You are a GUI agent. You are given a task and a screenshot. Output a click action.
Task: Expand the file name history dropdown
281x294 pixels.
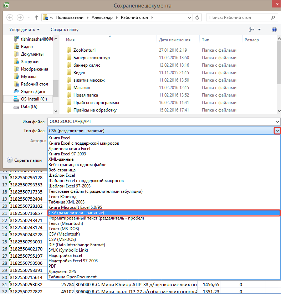277,122
